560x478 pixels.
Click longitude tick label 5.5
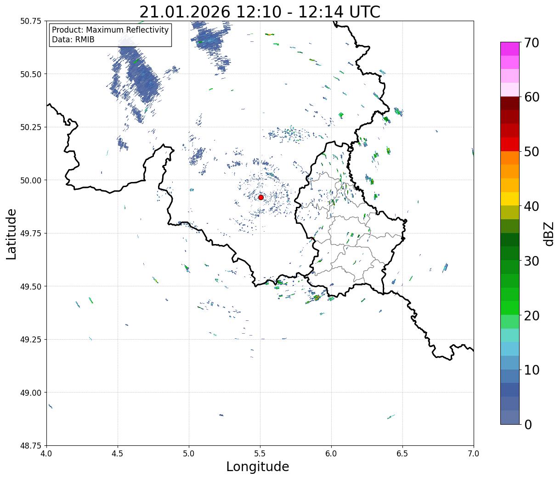[260, 454]
